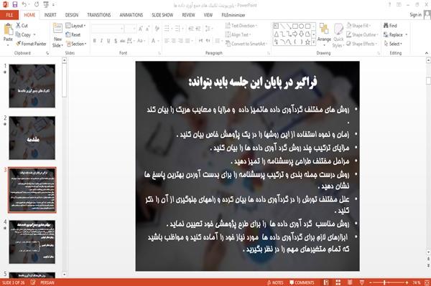This screenshot has height=286, width=431.
Task: Activate the Format Painter
Action: click(31, 44)
